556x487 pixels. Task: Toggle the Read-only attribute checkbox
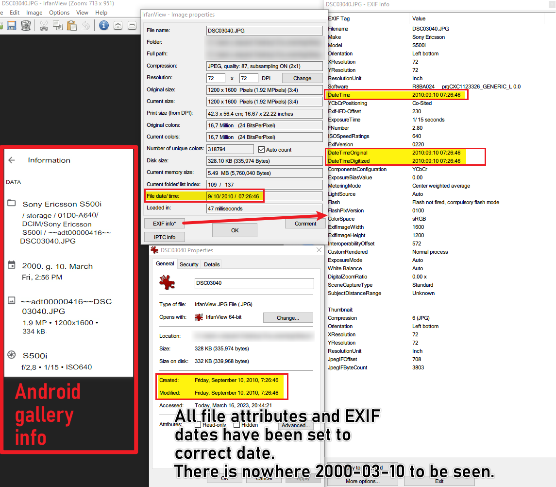(x=198, y=424)
